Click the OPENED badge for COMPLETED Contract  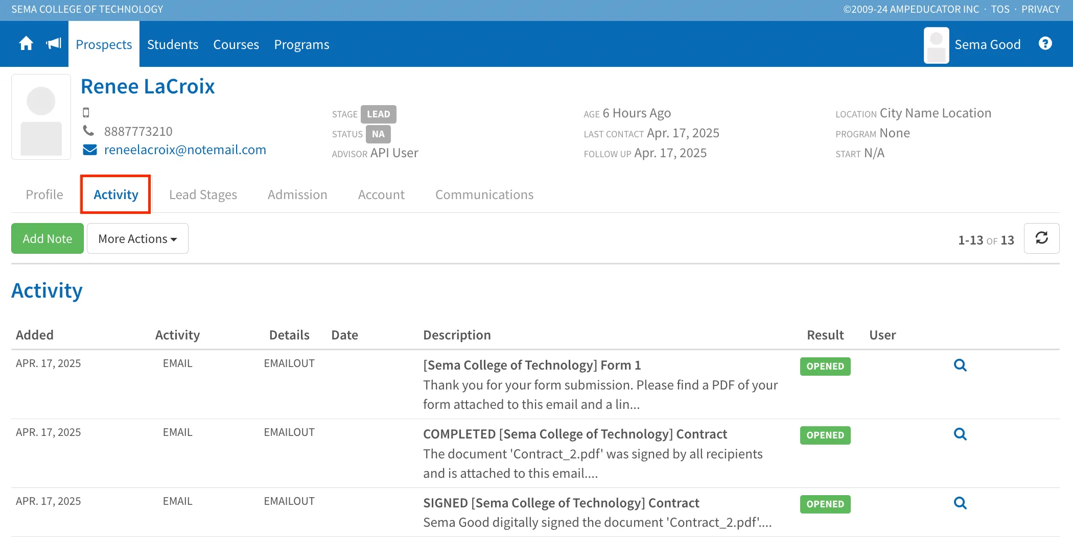825,435
